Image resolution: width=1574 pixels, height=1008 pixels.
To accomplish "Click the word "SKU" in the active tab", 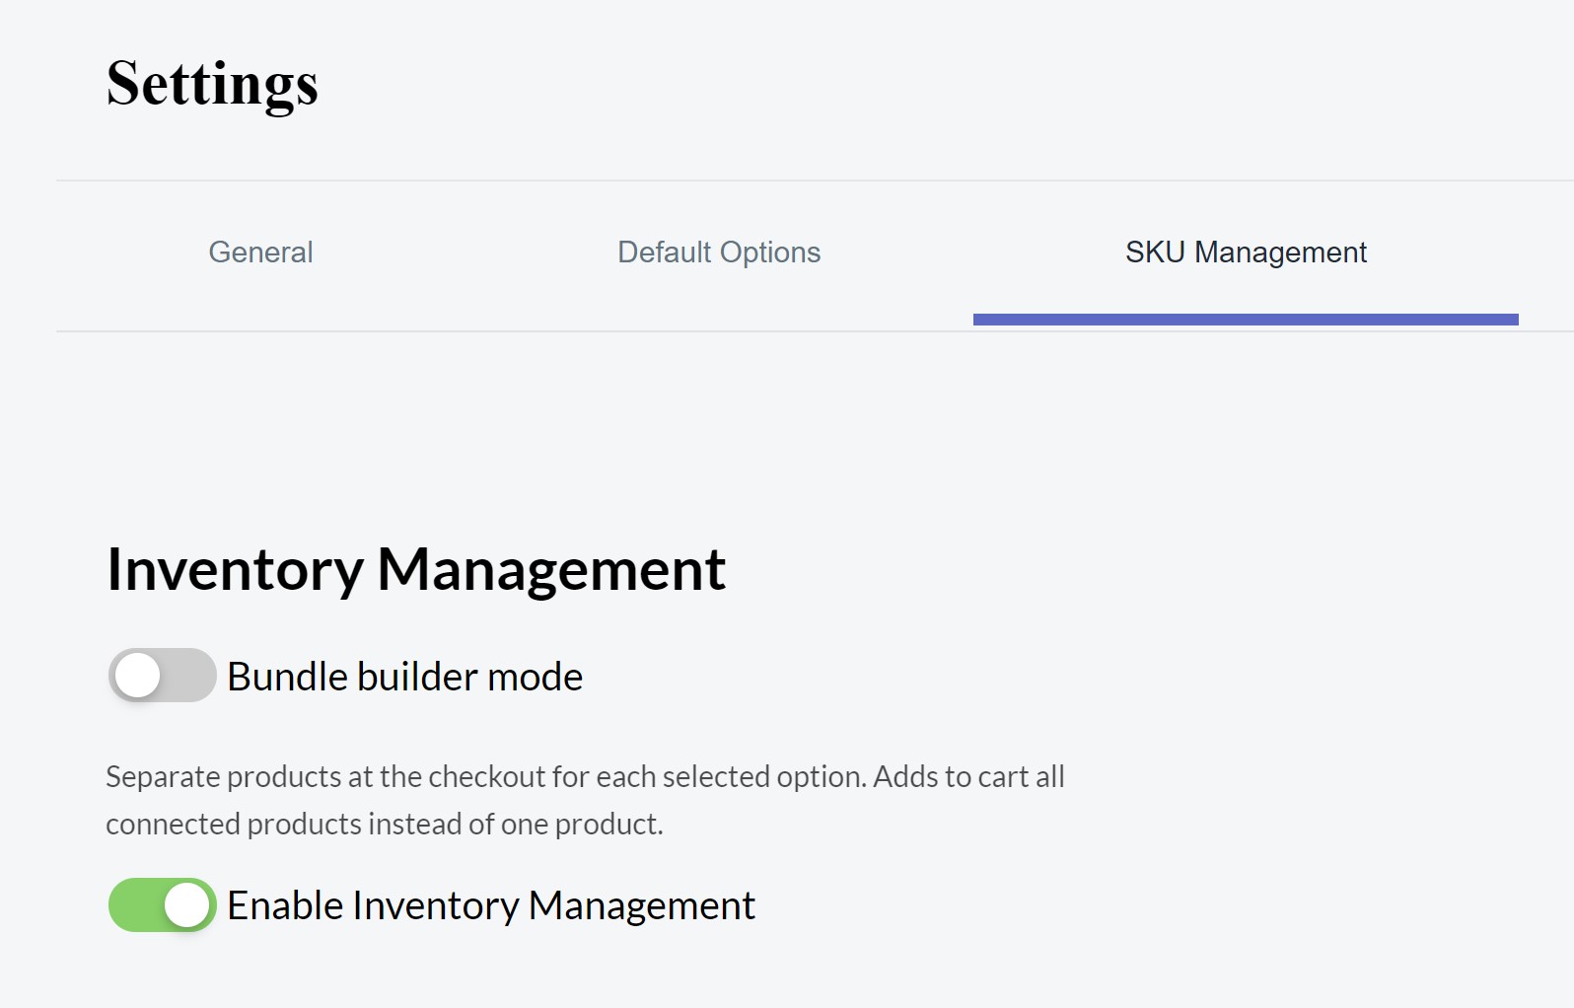I will click(x=1155, y=252).
